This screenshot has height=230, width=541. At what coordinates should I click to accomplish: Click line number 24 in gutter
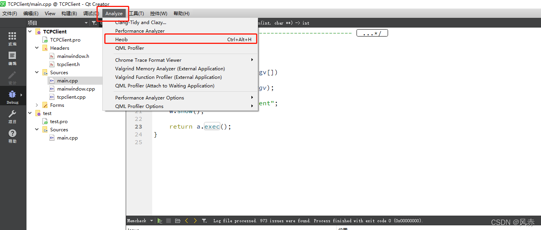(x=139, y=134)
